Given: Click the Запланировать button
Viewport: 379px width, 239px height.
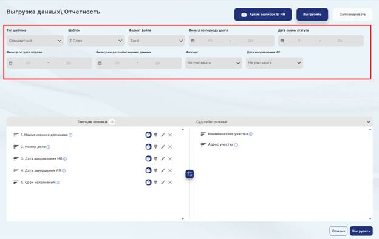Looking at the screenshot, I should tap(353, 15).
